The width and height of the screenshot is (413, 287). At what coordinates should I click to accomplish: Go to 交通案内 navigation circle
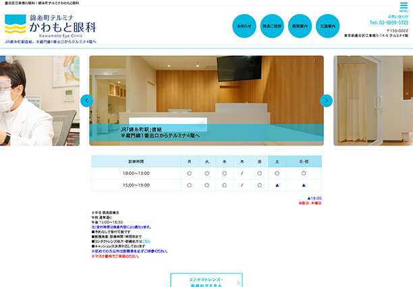click(x=328, y=26)
